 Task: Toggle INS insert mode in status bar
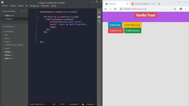[54, 104]
